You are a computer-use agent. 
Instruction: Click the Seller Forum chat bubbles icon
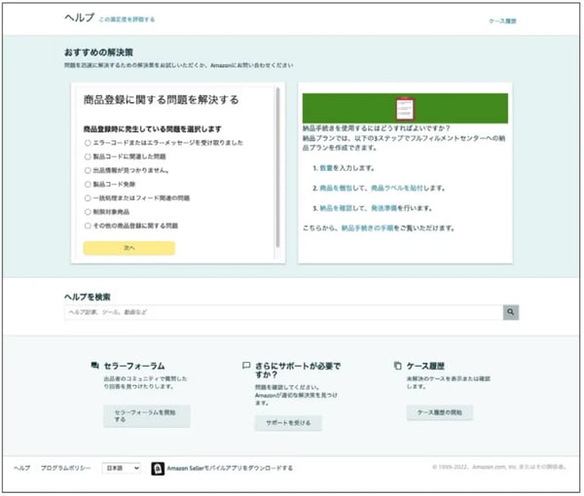95,365
